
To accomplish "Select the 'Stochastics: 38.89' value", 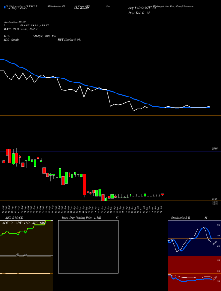I will pos(14,22).
